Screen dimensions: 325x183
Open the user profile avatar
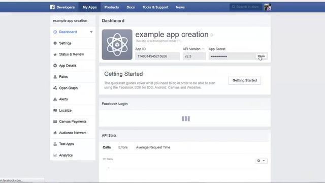click(x=268, y=7)
